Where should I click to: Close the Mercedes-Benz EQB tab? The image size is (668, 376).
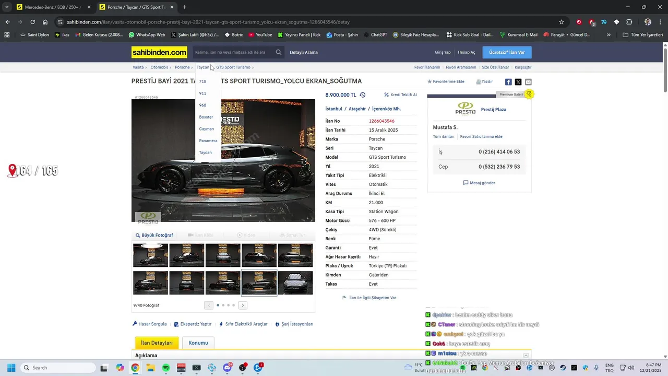pos(89,7)
